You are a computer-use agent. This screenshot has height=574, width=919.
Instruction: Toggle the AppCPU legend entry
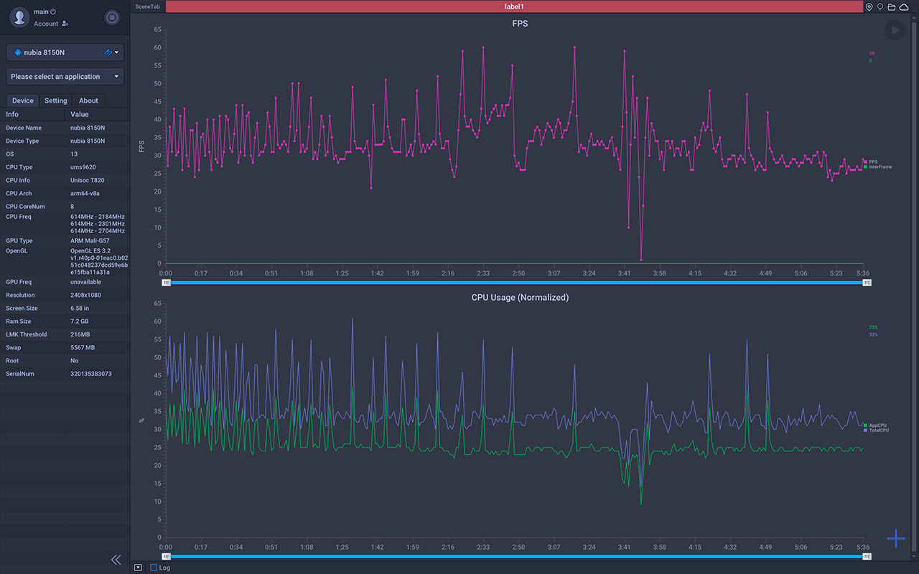tap(875, 425)
